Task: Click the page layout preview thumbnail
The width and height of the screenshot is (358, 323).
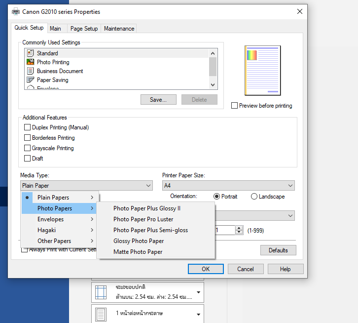Action: 262,70
